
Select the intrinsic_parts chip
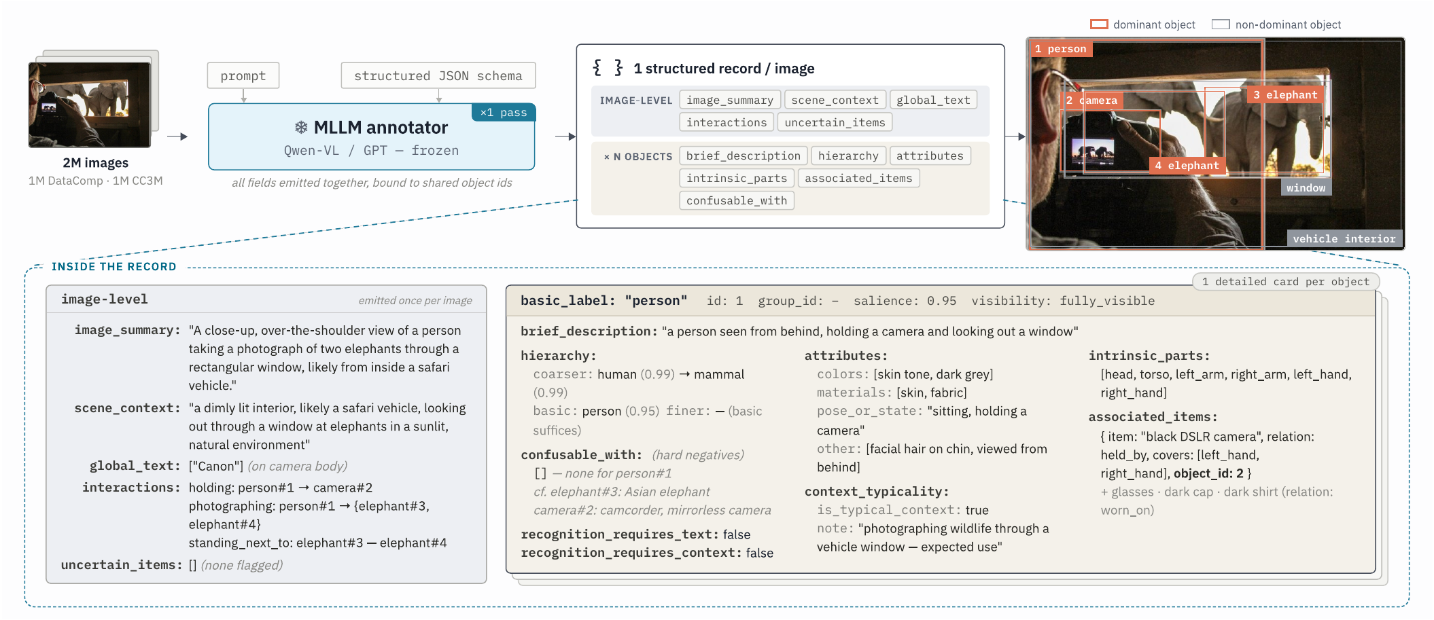pyautogui.click(x=737, y=178)
